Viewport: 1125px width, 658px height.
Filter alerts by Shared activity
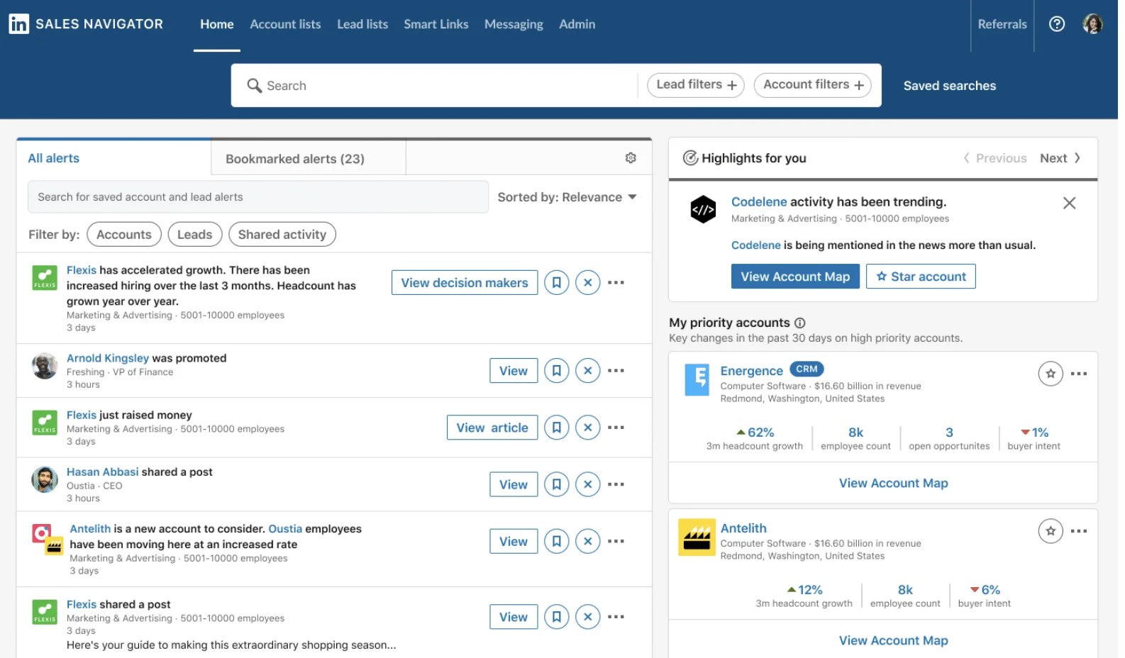tap(282, 235)
